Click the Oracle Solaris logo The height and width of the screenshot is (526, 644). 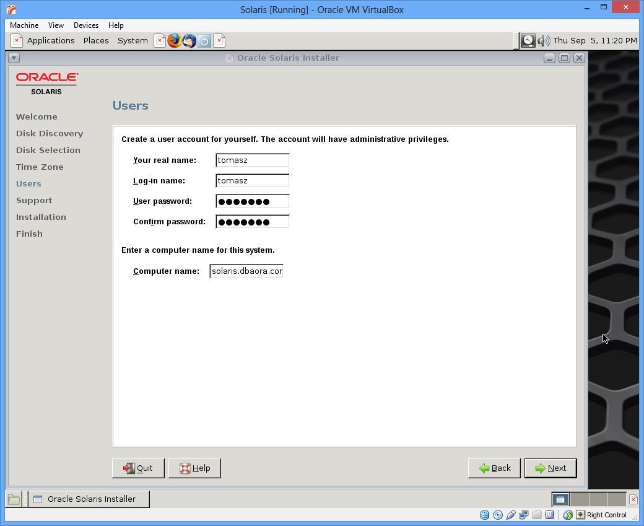tap(47, 84)
